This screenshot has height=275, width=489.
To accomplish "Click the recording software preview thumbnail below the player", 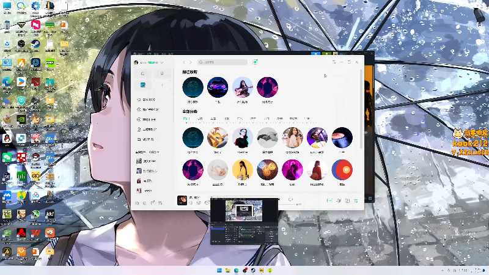I will [x=244, y=221].
